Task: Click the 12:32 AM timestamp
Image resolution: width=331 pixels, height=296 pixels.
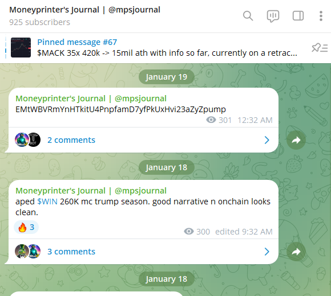Action: (x=255, y=120)
